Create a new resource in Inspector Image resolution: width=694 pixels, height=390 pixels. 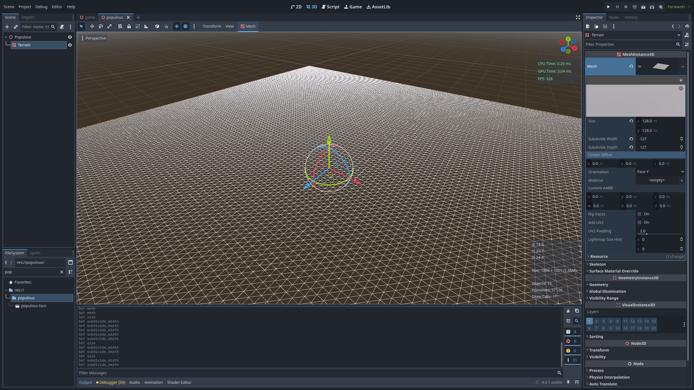tap(588, 26)
